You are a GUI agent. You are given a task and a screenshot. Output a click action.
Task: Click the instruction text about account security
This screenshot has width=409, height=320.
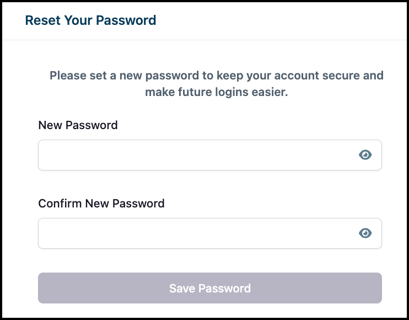tap(216, 83)
